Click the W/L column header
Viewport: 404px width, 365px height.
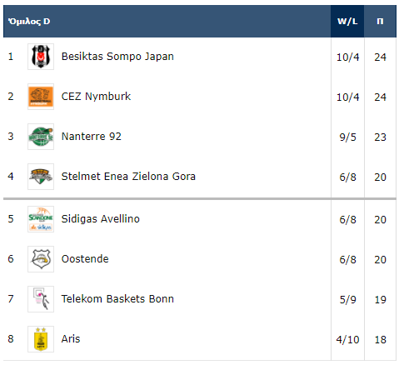tap(347, 22)
